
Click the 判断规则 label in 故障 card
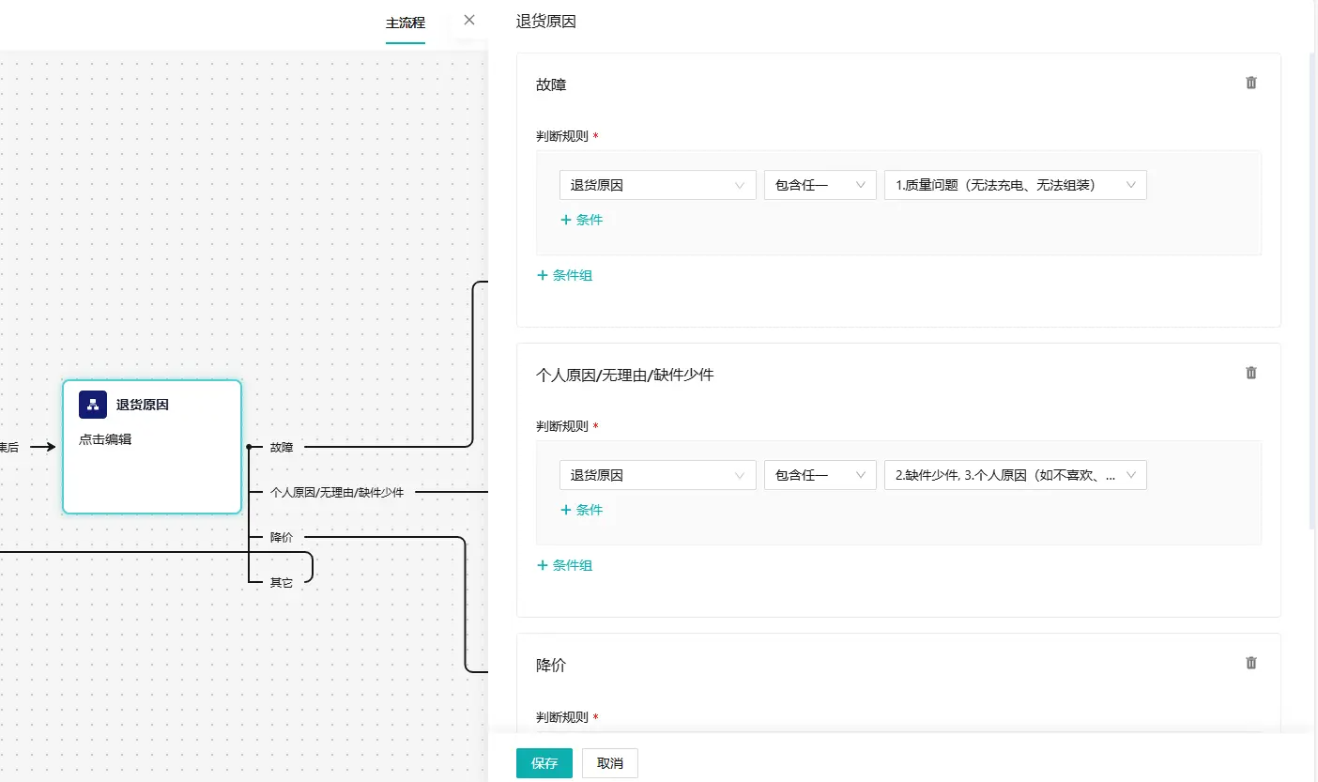pos(562,136)
